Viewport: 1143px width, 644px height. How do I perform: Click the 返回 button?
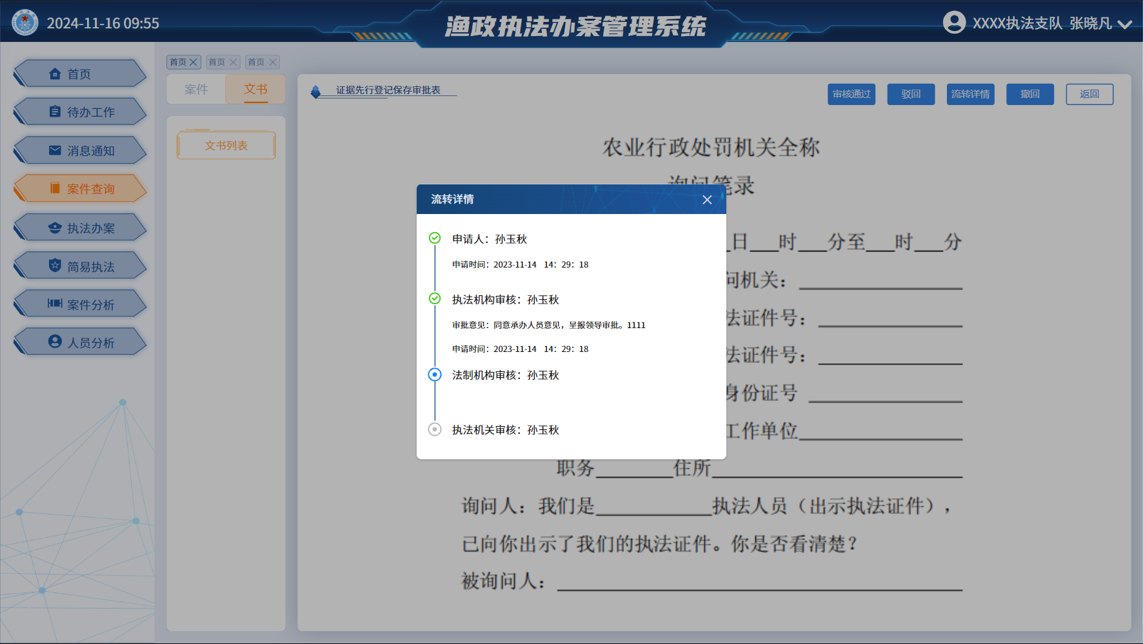1089,94
